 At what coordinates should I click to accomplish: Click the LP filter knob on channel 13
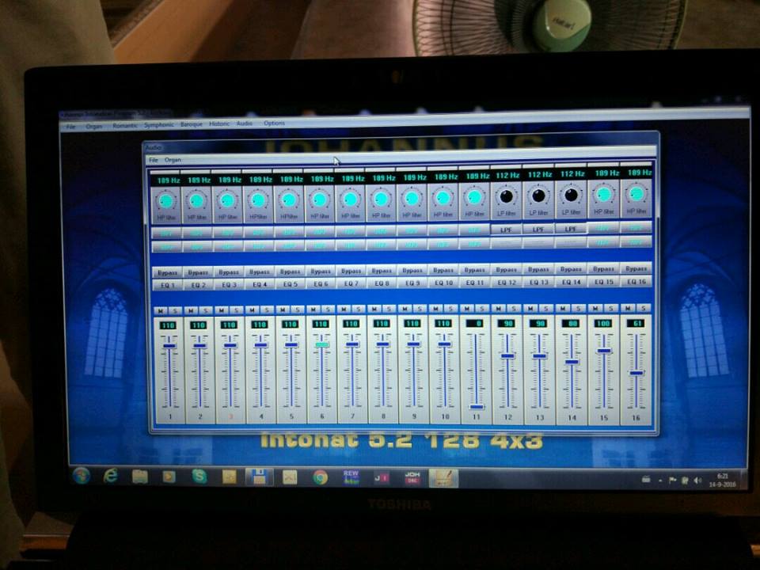(538, 196)
